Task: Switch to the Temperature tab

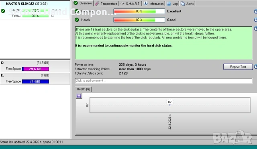Action: point(106,4)
